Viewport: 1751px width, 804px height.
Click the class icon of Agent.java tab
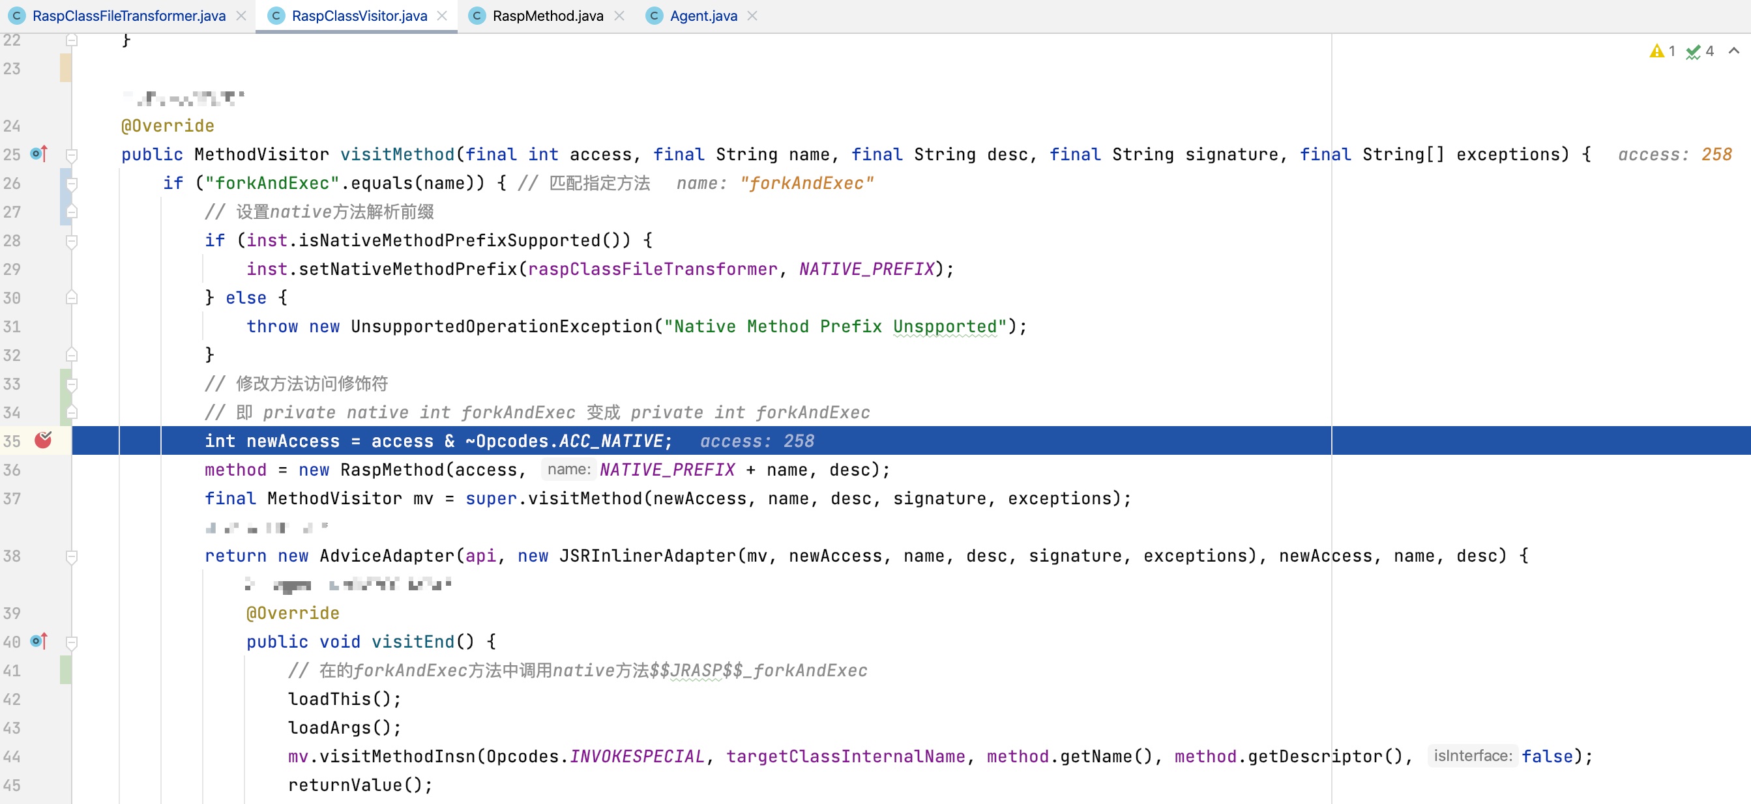(654, 16)
